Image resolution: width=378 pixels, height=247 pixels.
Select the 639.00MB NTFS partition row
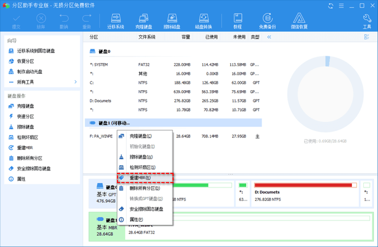pyautogui.click(x=173, y=92)
